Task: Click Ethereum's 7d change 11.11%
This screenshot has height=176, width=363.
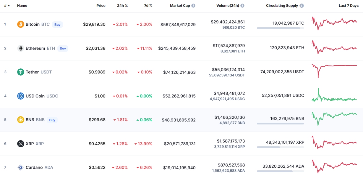Action: coord(145,48)
